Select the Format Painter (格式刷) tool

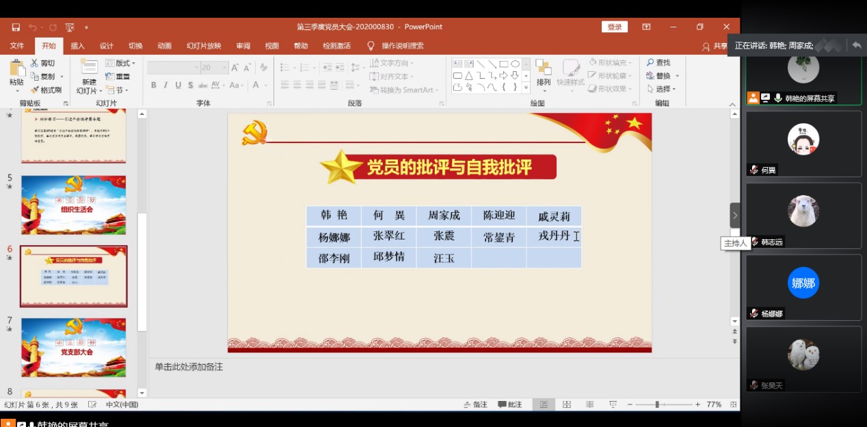click(x=46, y=90)
